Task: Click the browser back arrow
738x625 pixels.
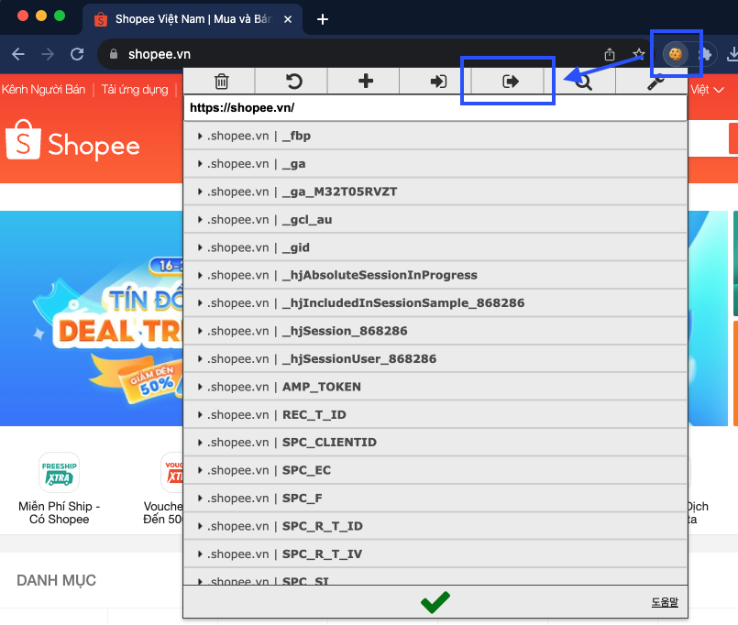Action: pyautogui.click(x=18, y=55)
